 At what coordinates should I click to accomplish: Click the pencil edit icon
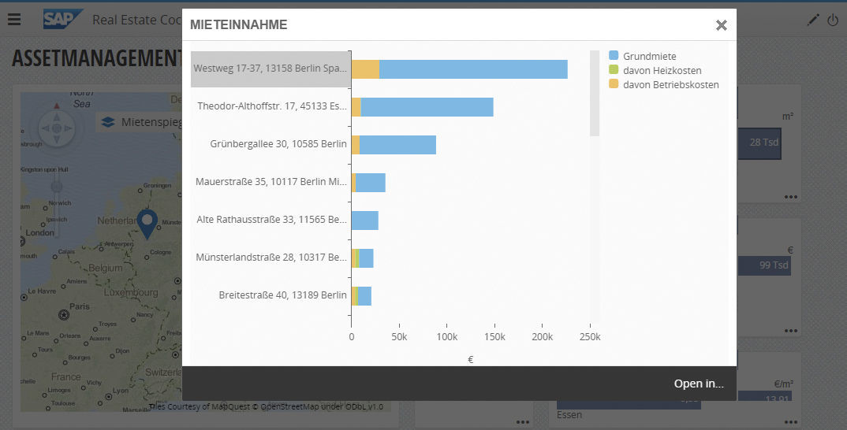tap(813, 20)
